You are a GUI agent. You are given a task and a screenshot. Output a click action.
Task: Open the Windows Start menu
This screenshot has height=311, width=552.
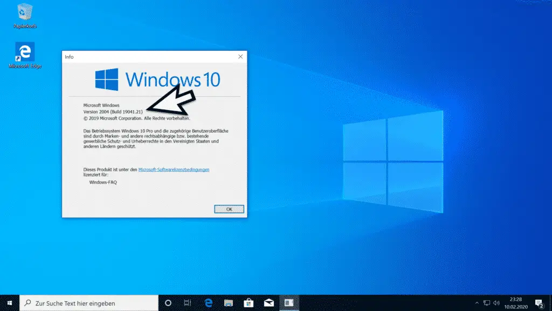(10, 303)
